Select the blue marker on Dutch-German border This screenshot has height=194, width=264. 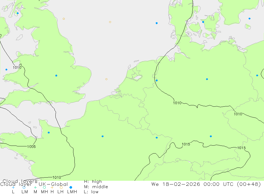coord(157,80)
